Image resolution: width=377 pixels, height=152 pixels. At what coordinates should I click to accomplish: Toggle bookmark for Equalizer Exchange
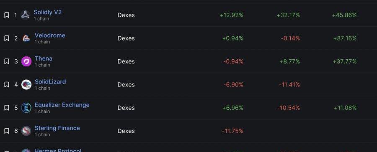click(x=7, y=108)
